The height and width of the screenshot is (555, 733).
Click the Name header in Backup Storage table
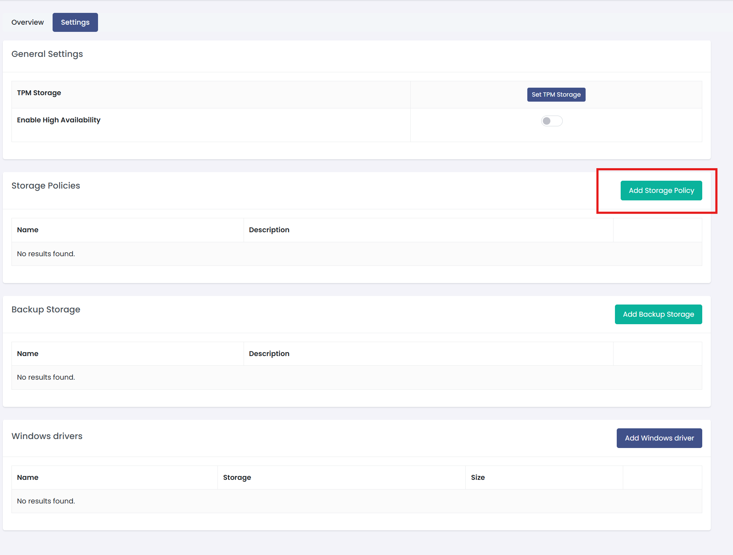tap(28, 353)
